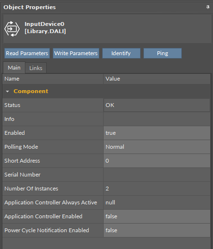Viewport: 213px width, 249px height.
Task: Pin the Object Properties panel
Action: [208, 7]
